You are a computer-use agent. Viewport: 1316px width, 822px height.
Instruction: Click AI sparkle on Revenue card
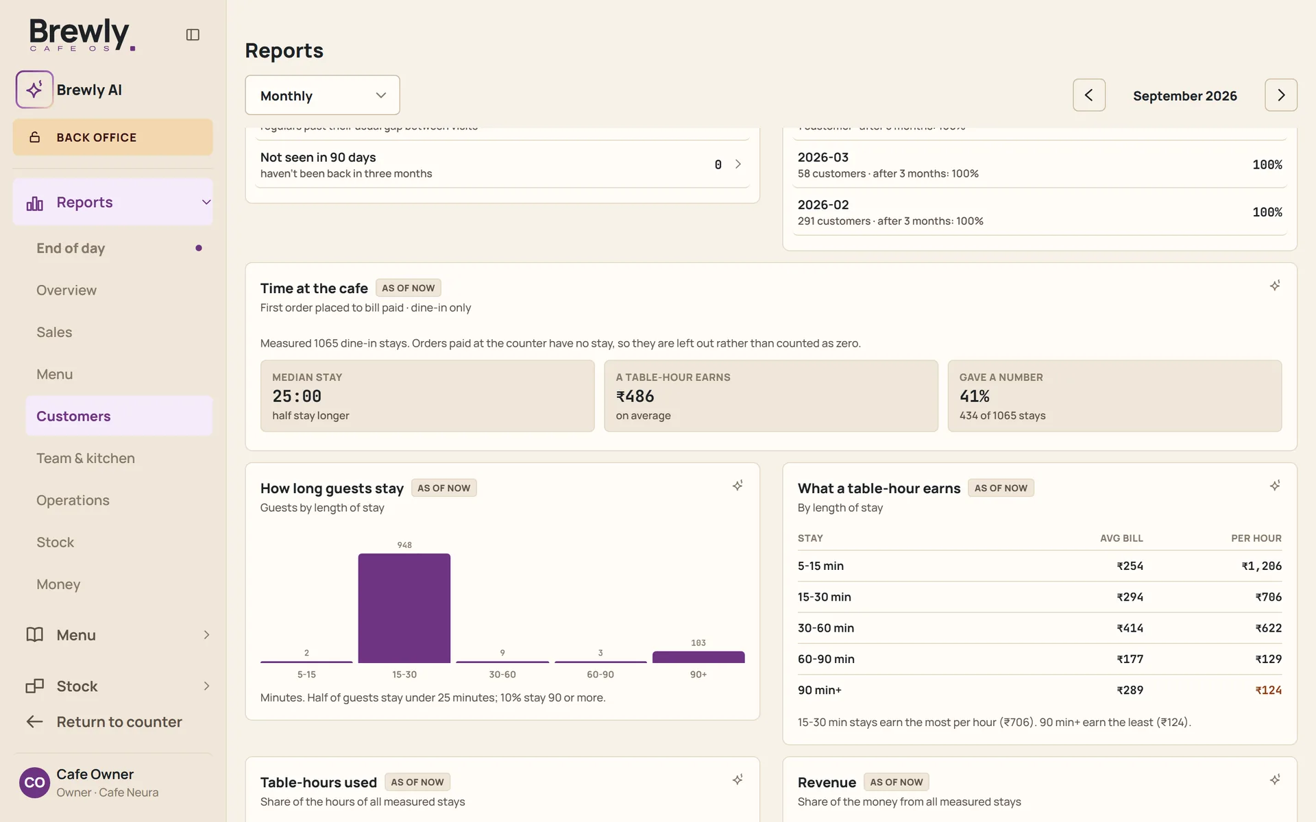1275,780
